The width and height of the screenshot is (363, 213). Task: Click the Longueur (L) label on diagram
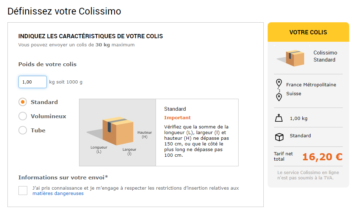click(x=99, y=149)
